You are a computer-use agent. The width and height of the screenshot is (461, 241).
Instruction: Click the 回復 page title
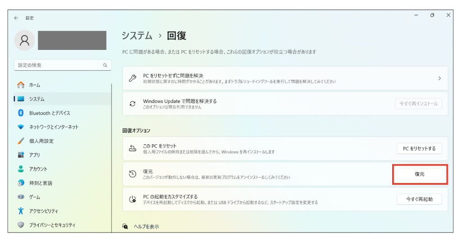[176, 36]
